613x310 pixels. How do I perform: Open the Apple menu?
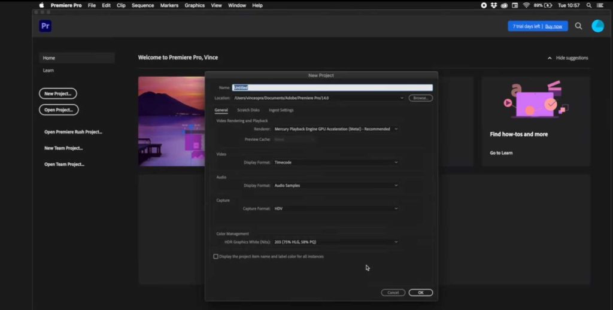point(41,5)
